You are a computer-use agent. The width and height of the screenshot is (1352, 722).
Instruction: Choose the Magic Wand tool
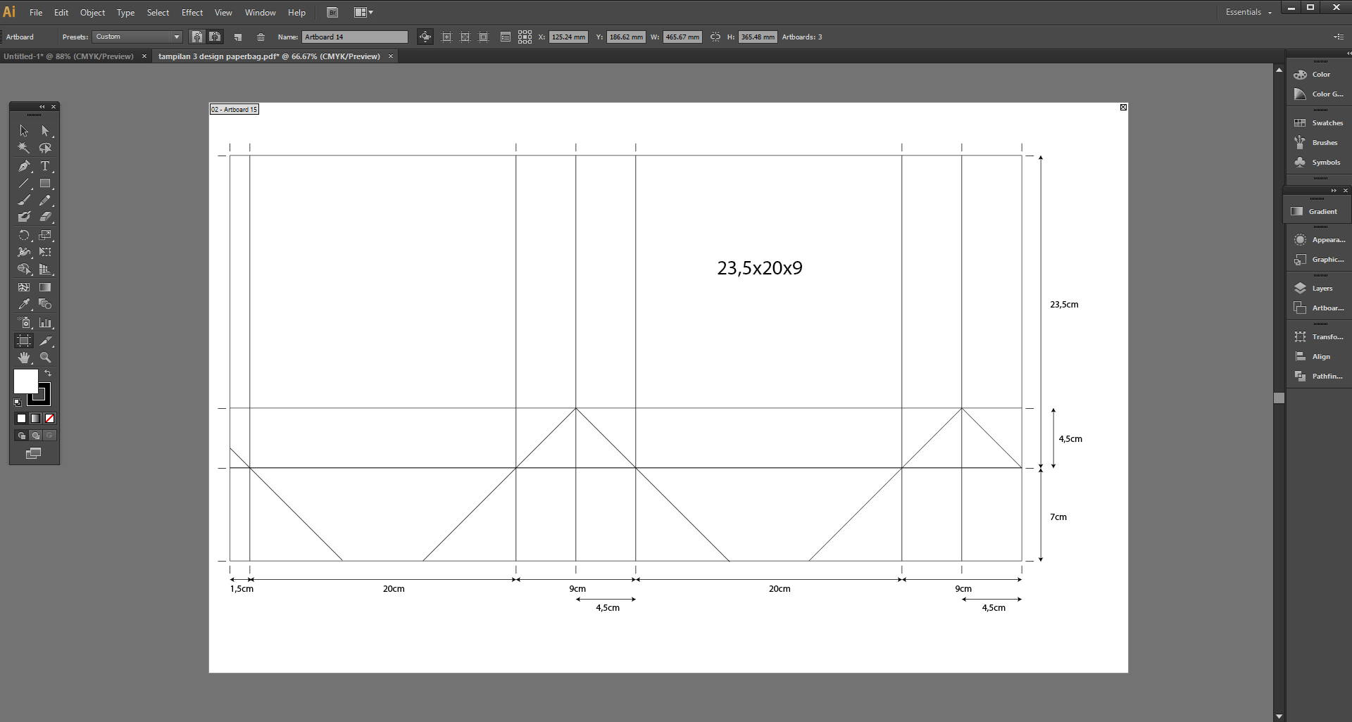click(24, 148)
